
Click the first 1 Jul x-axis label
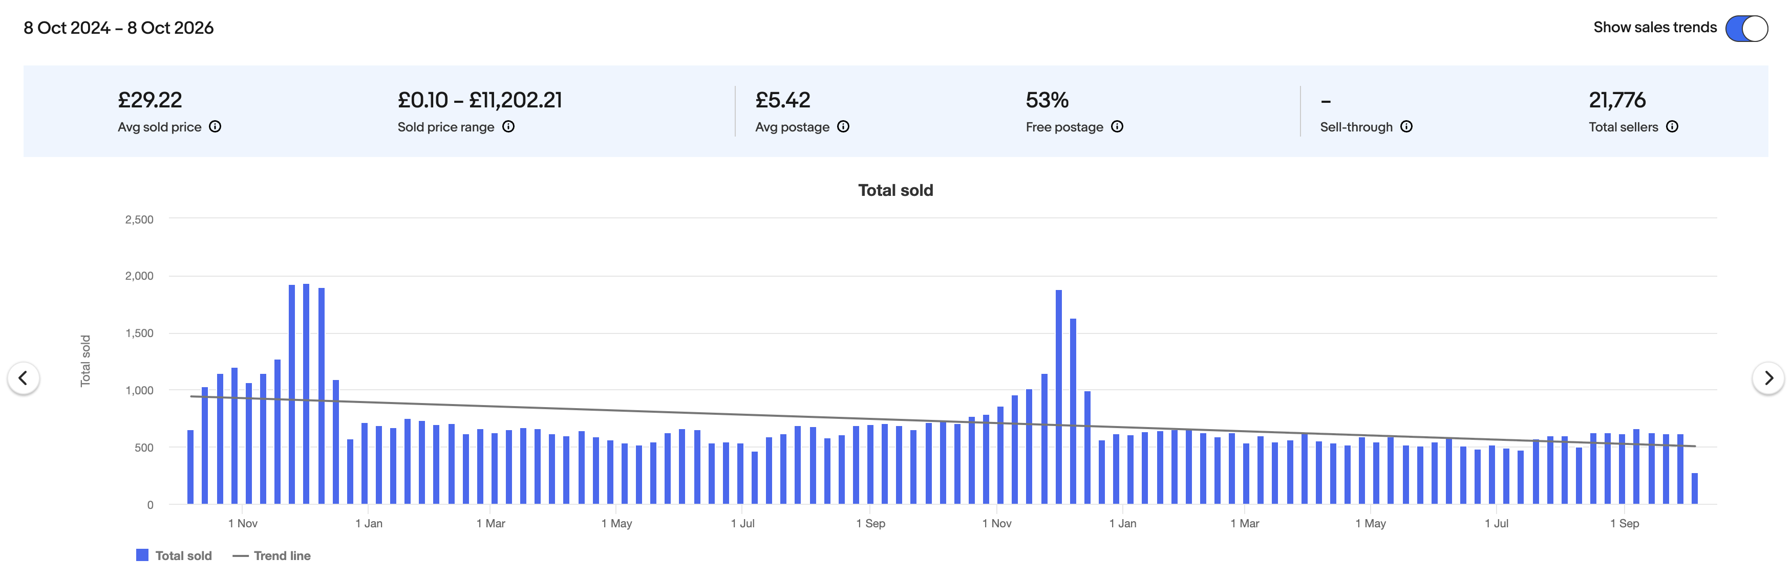tap(742, 523)
